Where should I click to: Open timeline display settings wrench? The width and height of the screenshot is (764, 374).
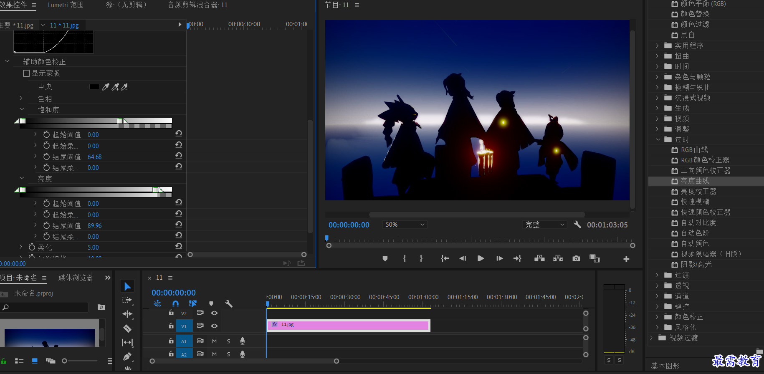click(228, 303)
